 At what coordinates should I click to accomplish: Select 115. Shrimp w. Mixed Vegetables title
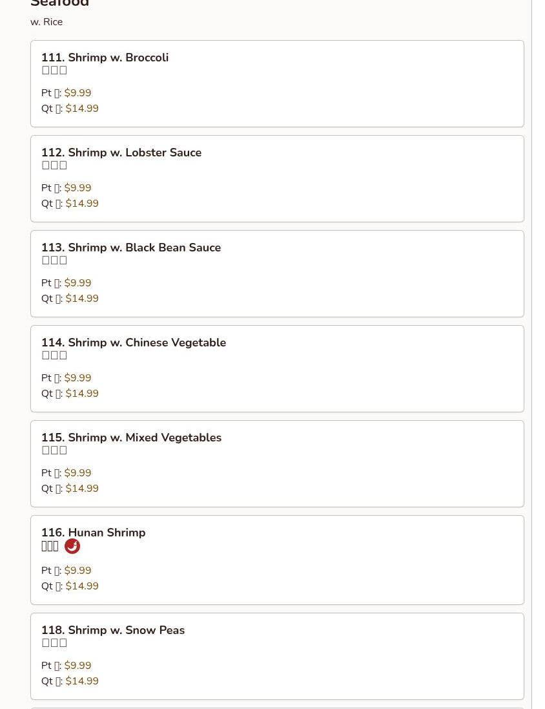click(x=132, y=438)
